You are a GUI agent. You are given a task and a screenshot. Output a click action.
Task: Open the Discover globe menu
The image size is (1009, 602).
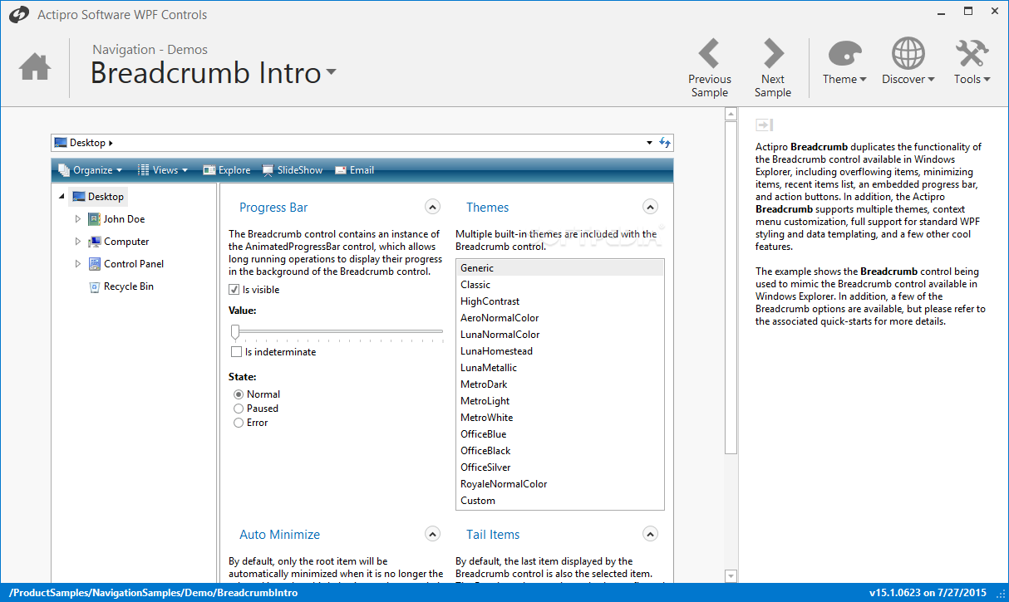[x=908, y=61]
